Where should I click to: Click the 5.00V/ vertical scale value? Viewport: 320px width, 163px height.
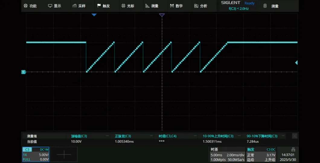tap(44, 155)
